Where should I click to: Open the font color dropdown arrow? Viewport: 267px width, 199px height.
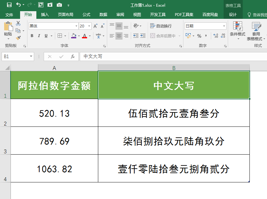tap(90, 36)
